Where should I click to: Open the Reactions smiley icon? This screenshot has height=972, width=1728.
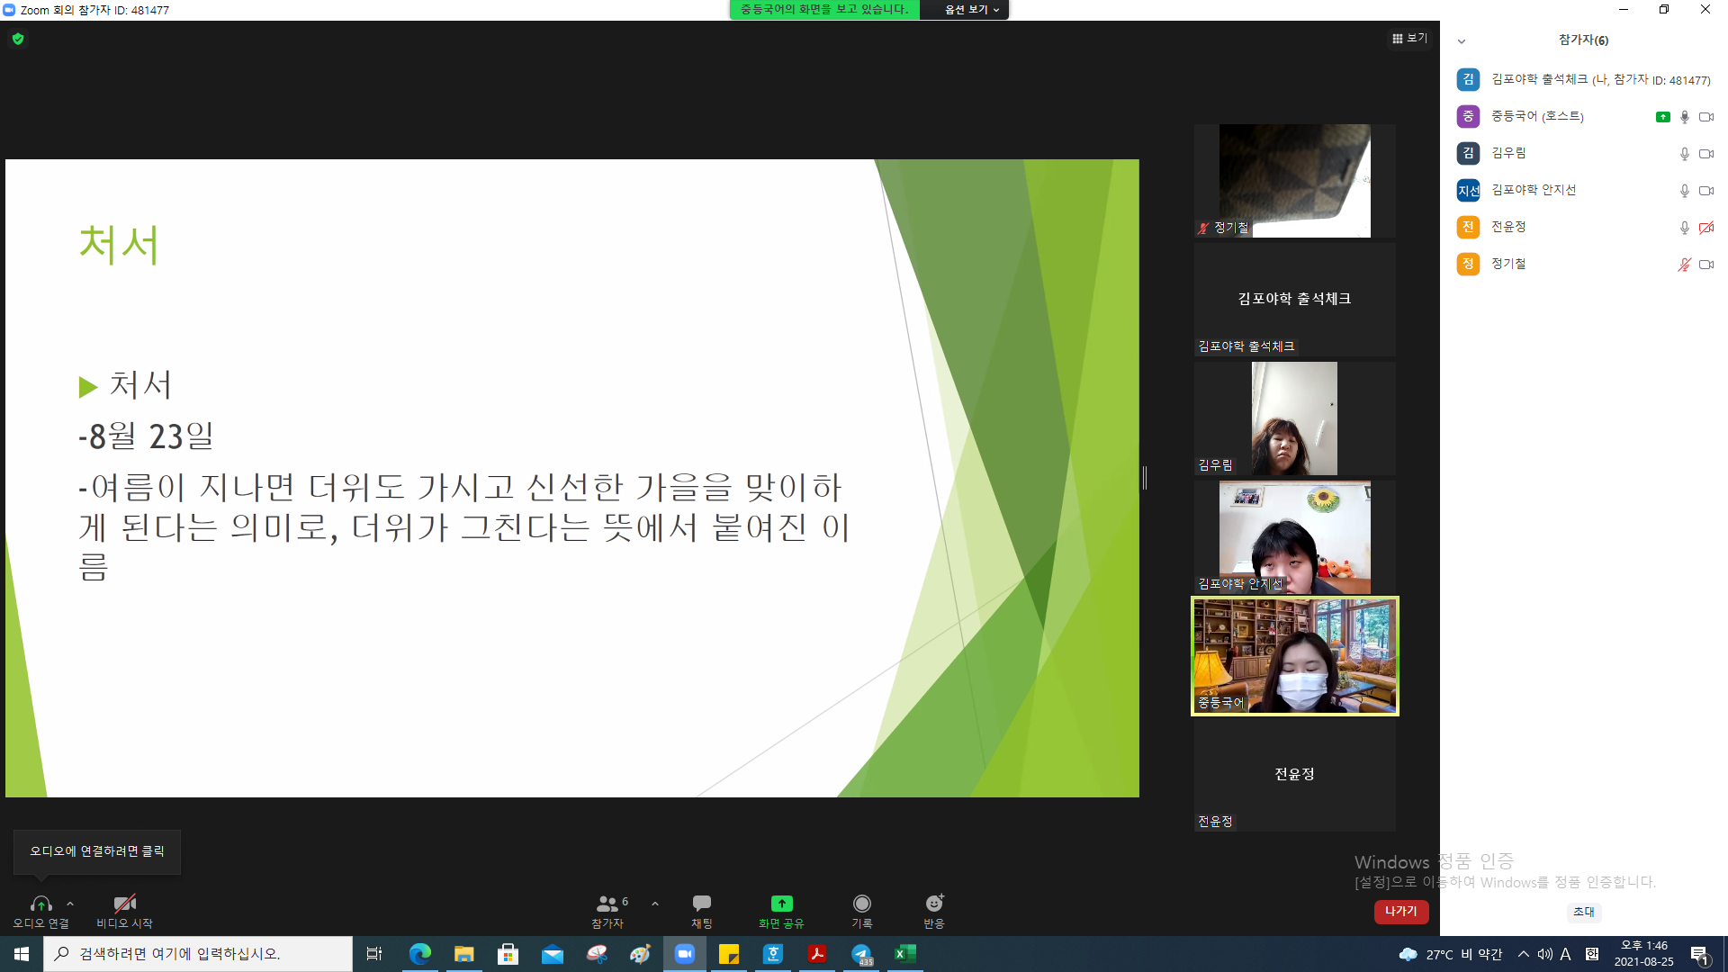[934, 903]
